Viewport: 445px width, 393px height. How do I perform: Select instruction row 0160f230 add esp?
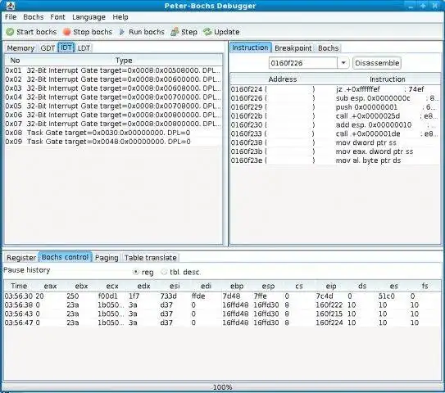335,125
